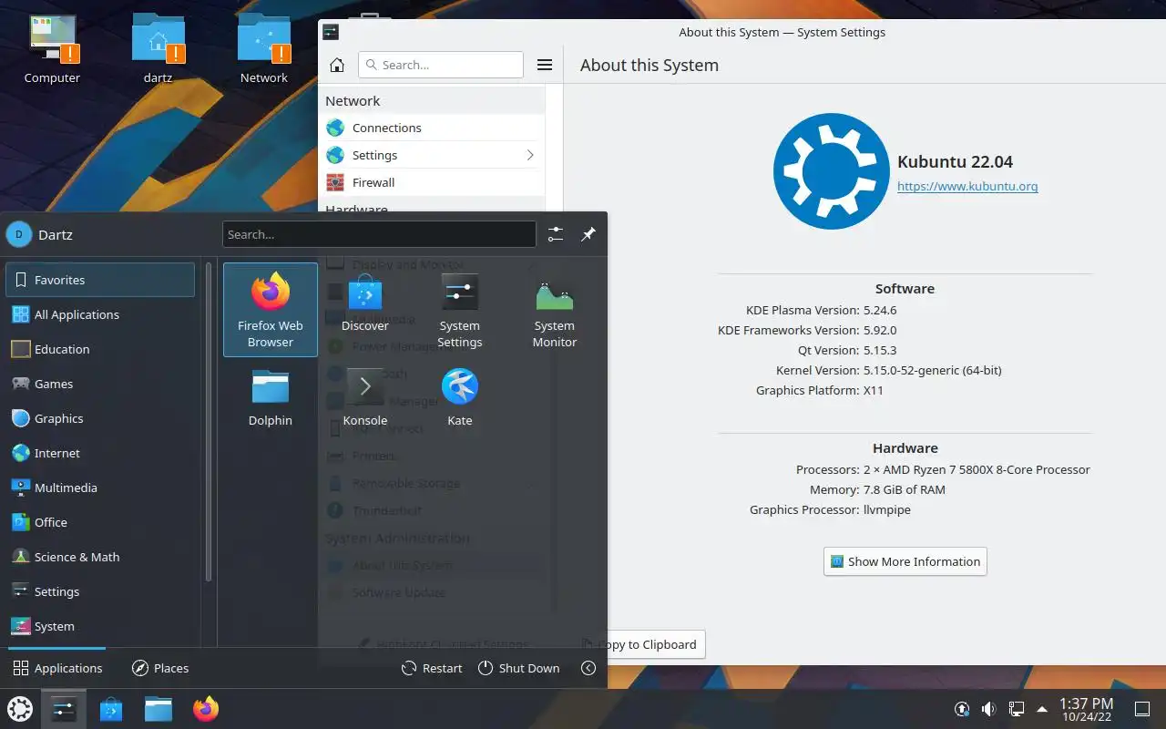This screenshot has height=729, width=1166.
Task: Click the show desktop button in panel
Action: point(1142,709)
